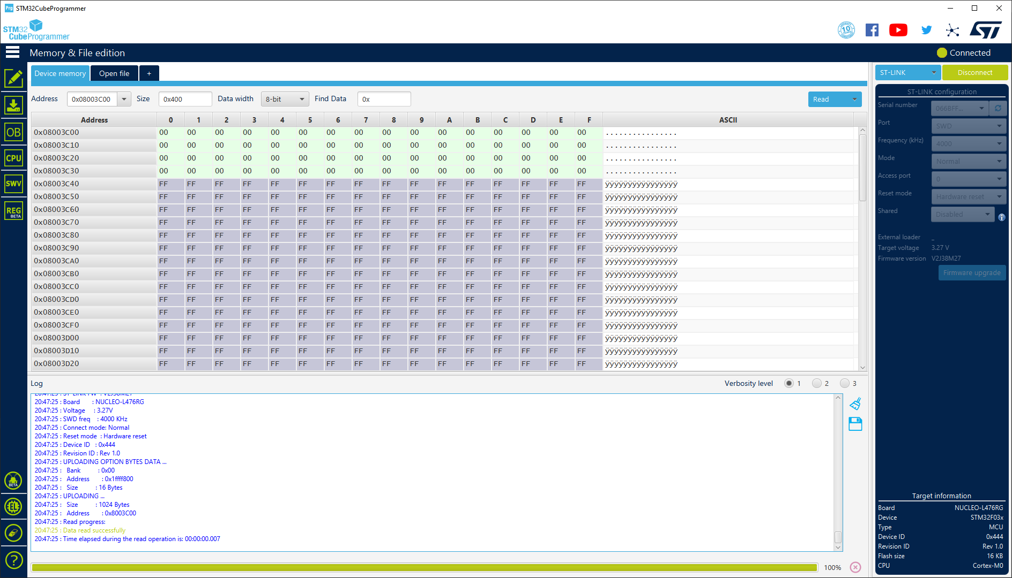The height and width of the screenshot is (578, 1012).
Task: Open the SWV viewer panel
Action: pyautogui.click(x=13, y=184)
